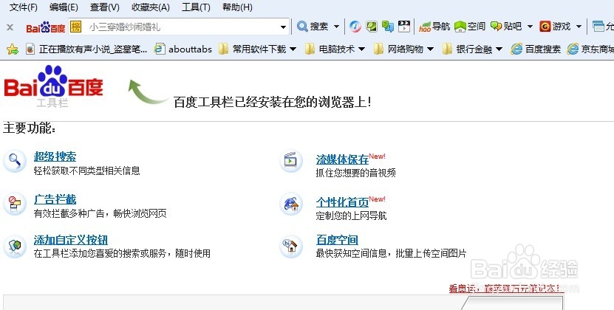614x310 pixels.
Task: Click the IE home icon beside 个性化首页
Action: click(x=291, y=204)
